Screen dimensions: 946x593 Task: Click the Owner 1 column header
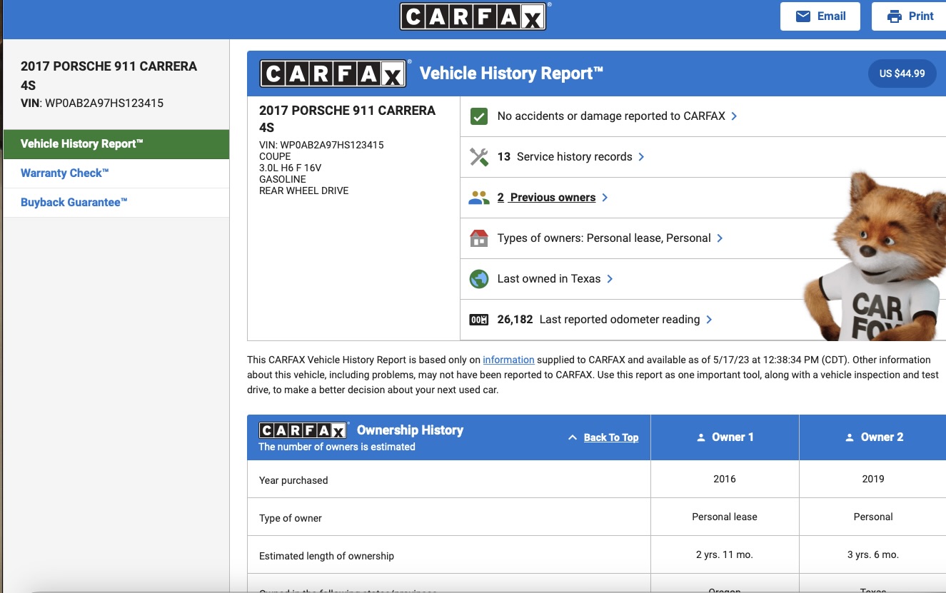725,437
